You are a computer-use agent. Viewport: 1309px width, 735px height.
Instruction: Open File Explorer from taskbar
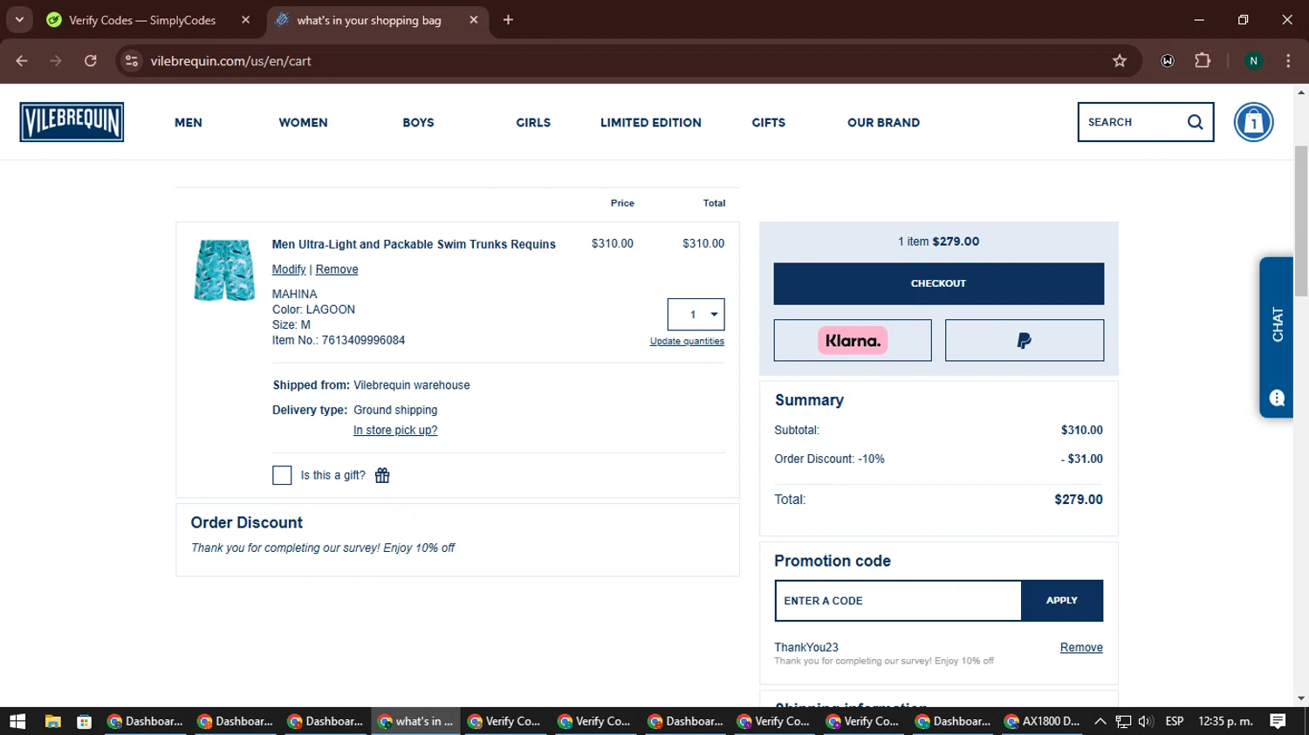(52, 721)
